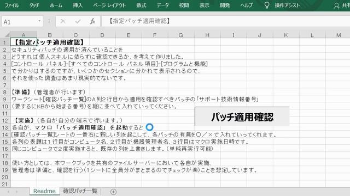The width and height of the screenshot is (350, 196).
Task: Click the text それを使った調査はあまり現実的でないです。
Action: tap(69, 78)
